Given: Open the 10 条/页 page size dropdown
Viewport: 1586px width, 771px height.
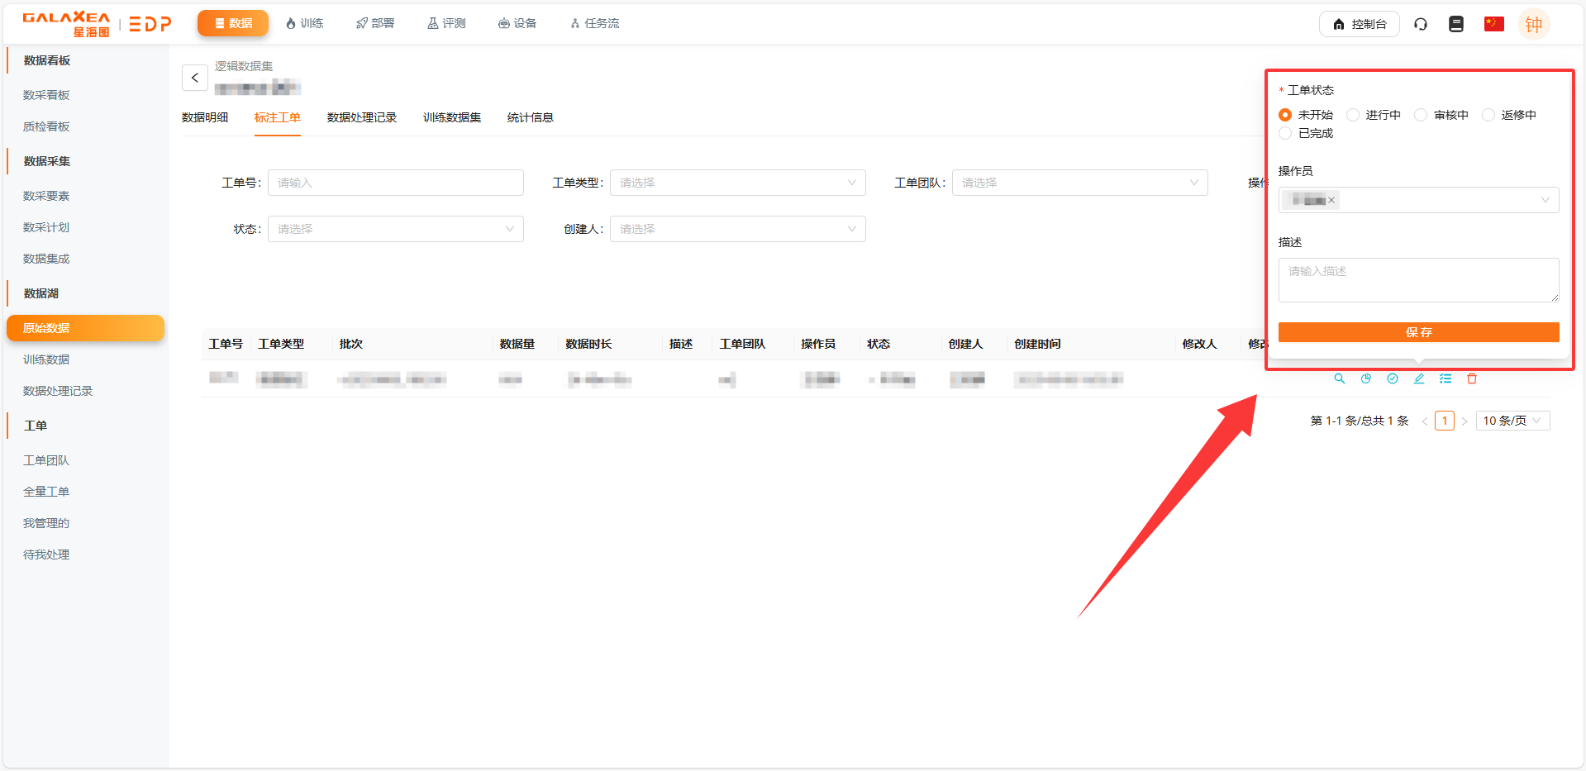Looking at the screenshot, I should [1512, 421].
